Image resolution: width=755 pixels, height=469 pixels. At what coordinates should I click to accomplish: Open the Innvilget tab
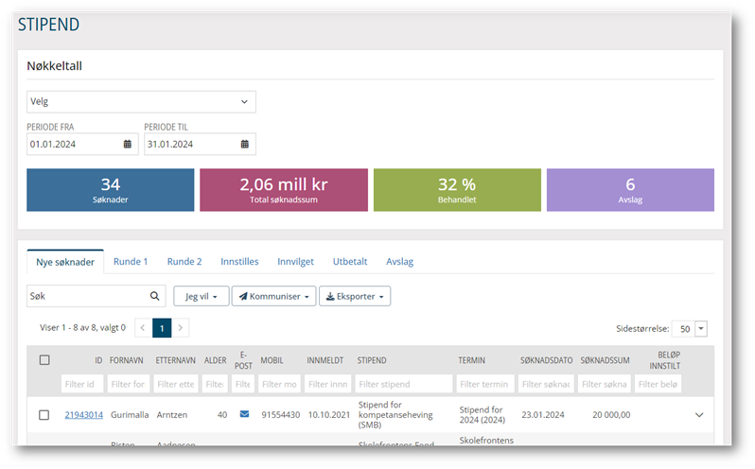[x=295, y=262]
